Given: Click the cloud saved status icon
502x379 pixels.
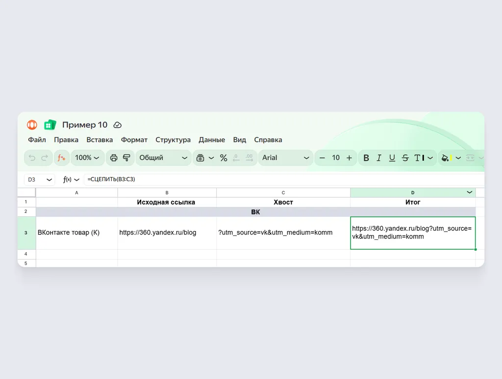Looking at the screenshot, I should [x=118, y=125].
